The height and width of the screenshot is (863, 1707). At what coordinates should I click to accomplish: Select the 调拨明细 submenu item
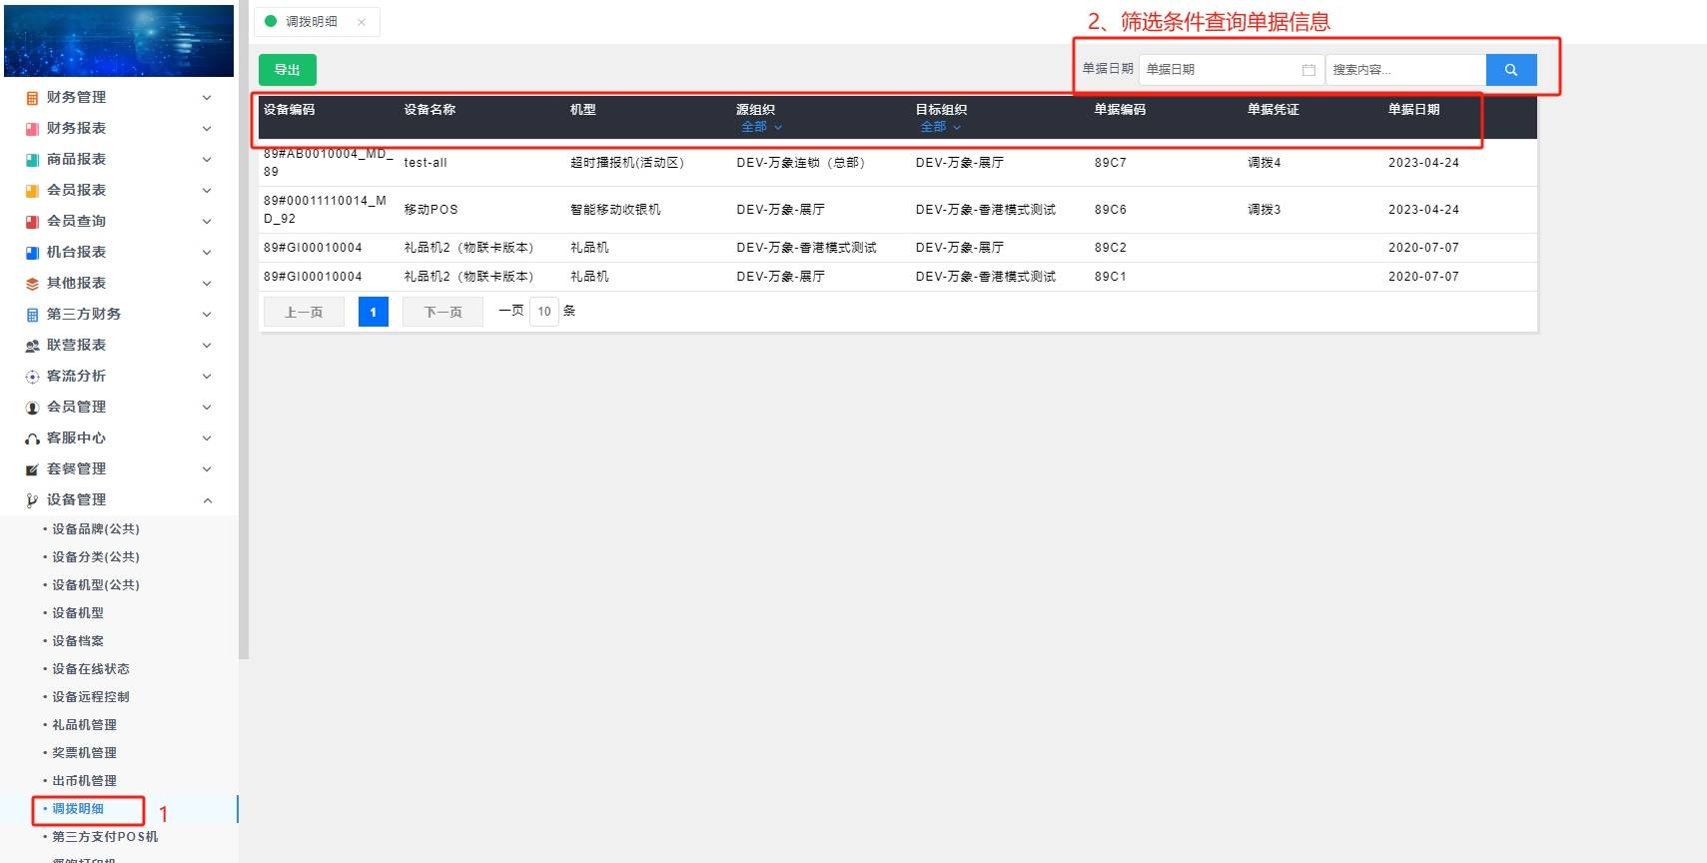pyautogui.click(x=78, y=809)
